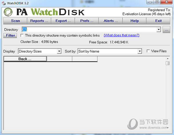Open Prefs settings
The width and height of the screenshot is (174, 135).
coord(87,21)
